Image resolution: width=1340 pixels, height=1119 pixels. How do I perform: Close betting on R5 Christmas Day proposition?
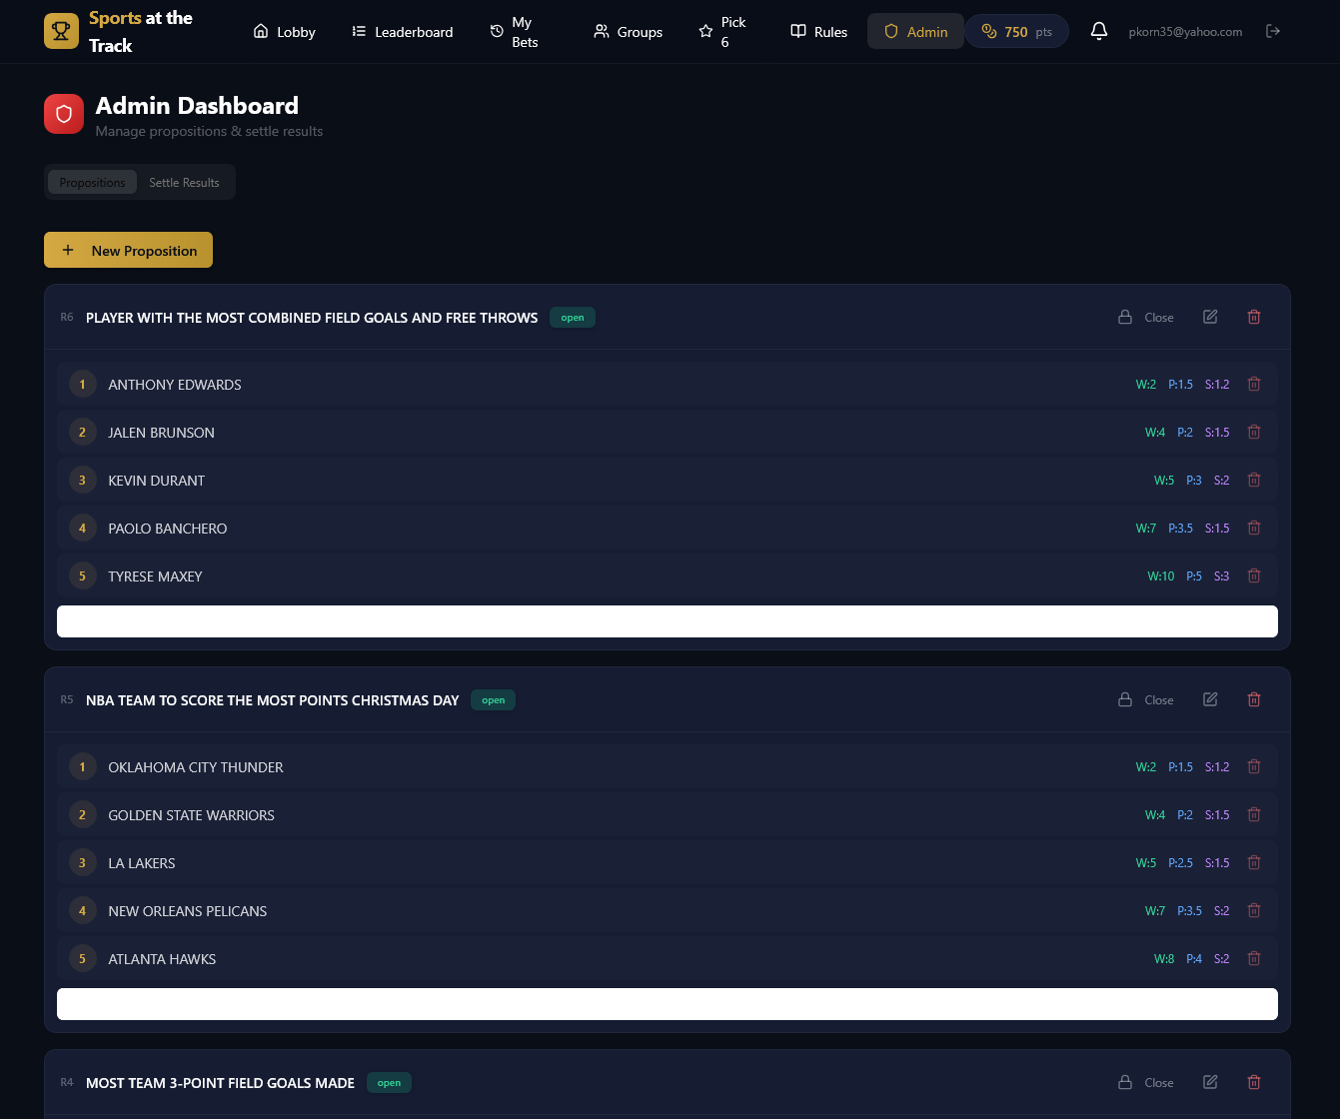(x=1145, y=699)
